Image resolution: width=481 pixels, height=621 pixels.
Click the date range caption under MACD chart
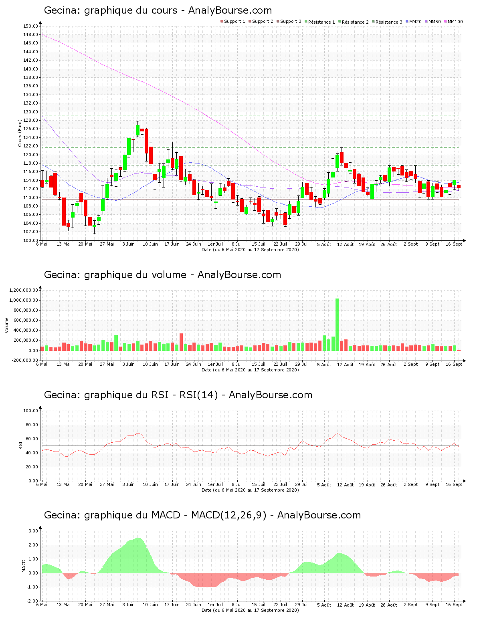250,610
